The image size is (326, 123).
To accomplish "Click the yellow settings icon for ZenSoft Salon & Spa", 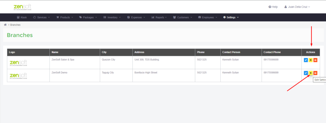I will click(311, 60).
